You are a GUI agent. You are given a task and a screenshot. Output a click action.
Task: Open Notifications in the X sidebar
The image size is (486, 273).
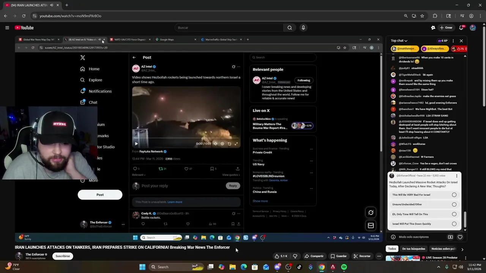click(x=96, y=91)
